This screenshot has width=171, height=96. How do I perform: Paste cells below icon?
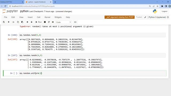22,22
